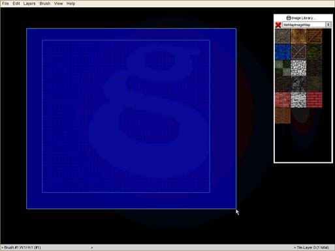Image resolution: width=335 pixels, height=251 pixels.
Task: Select the gray stone crate tile
Action: pyautogui.click(x=283, y=37)
